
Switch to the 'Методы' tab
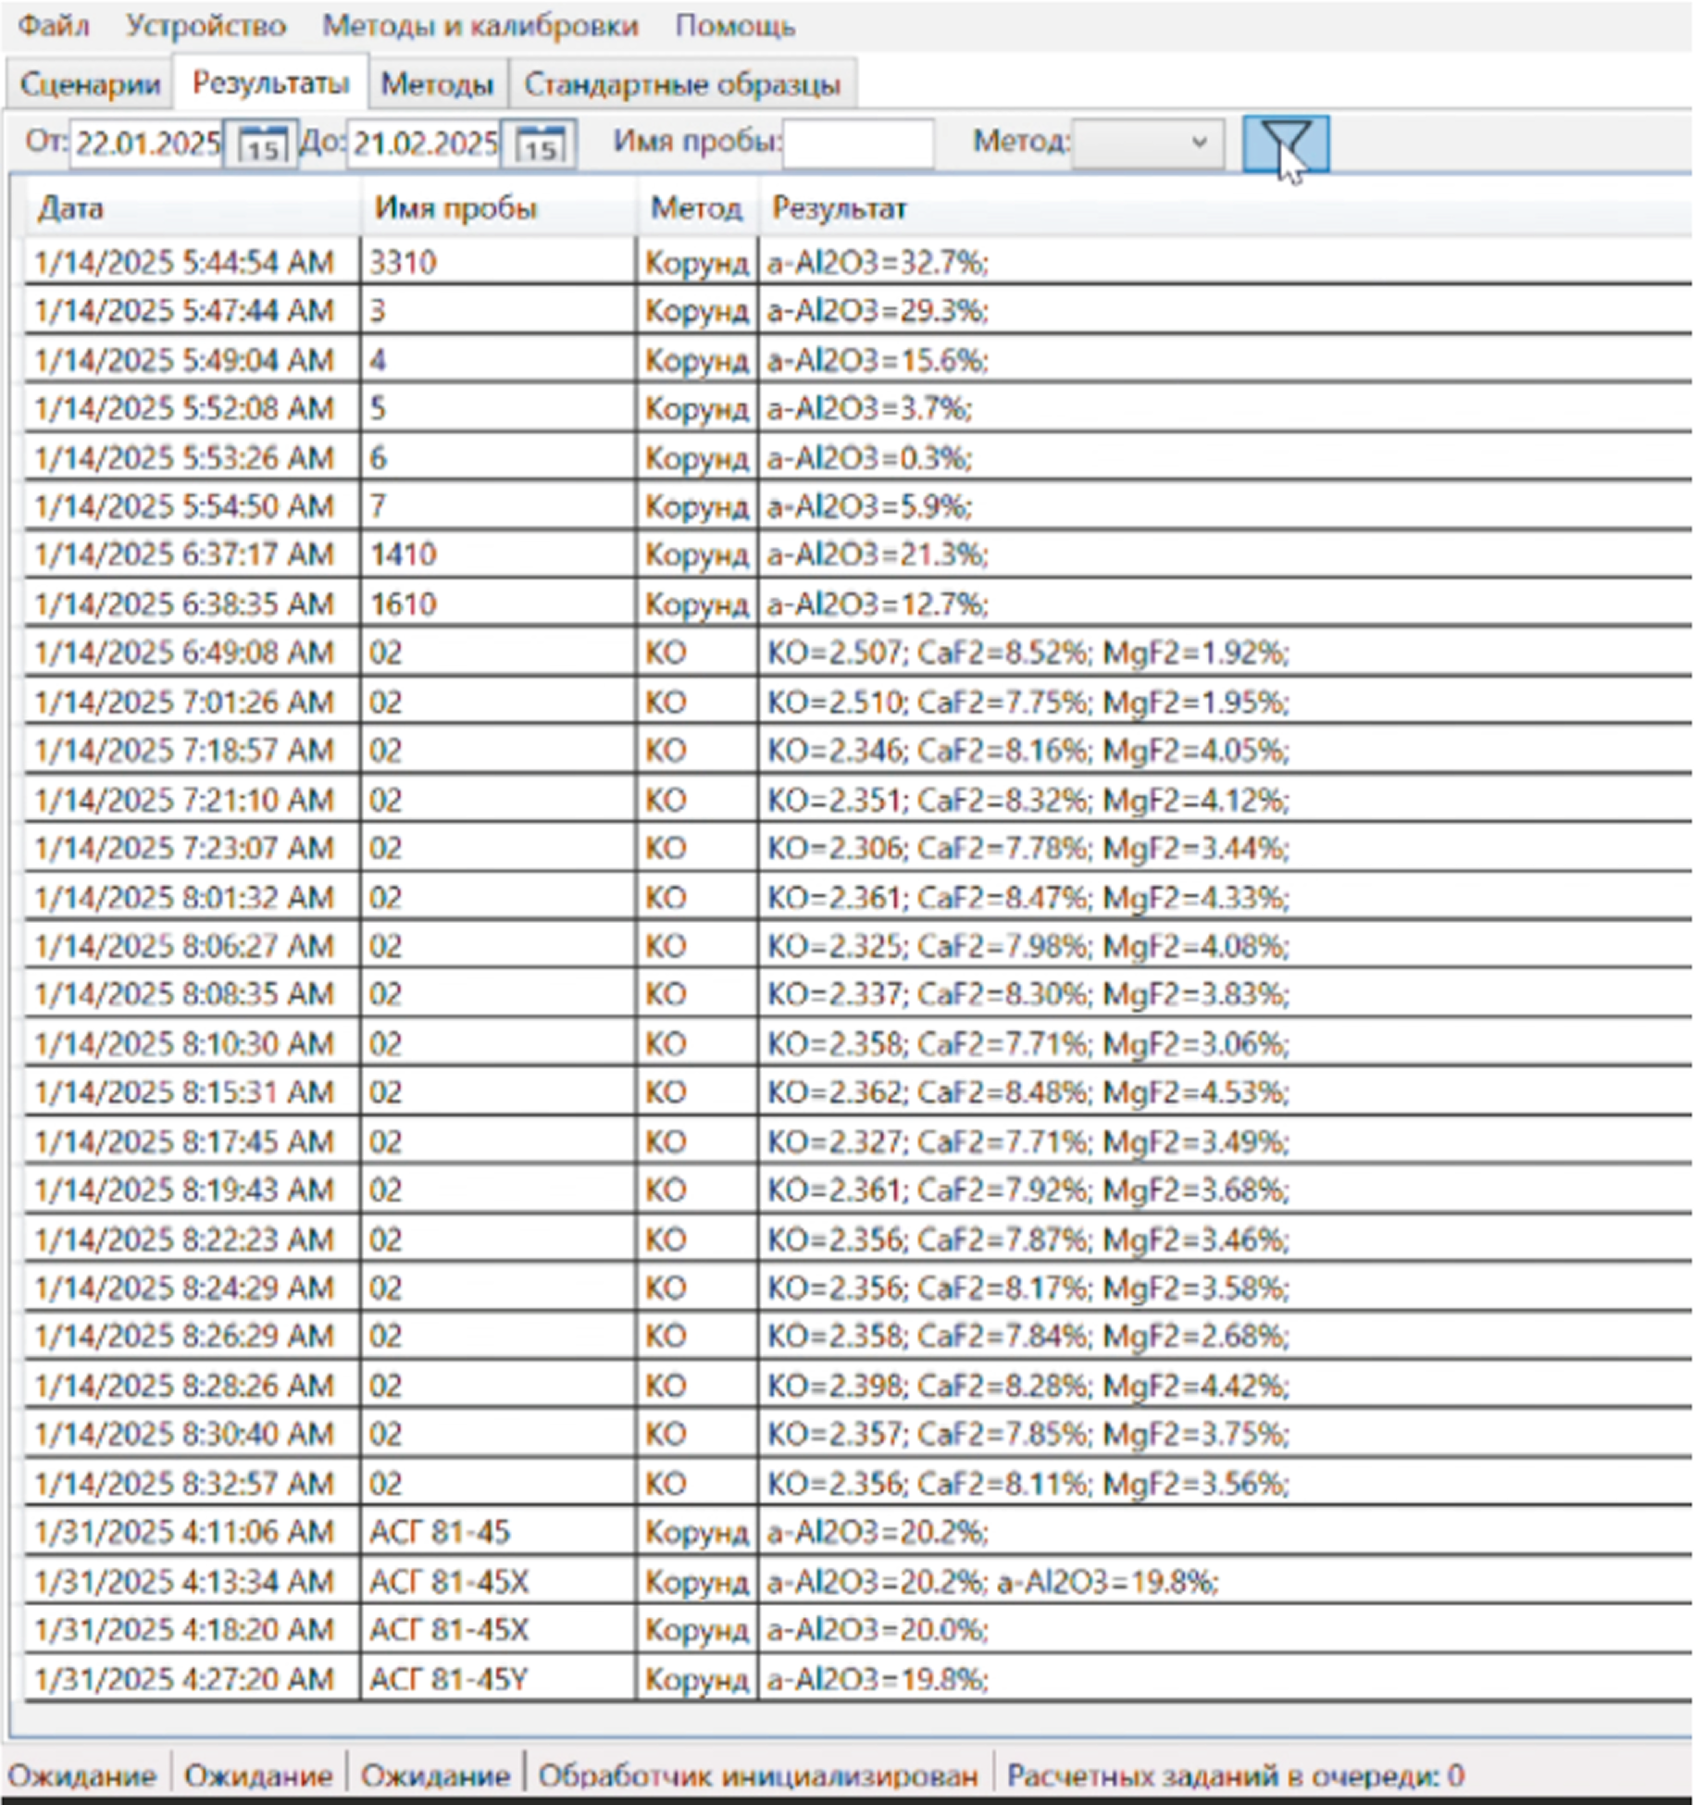(437, 84)
